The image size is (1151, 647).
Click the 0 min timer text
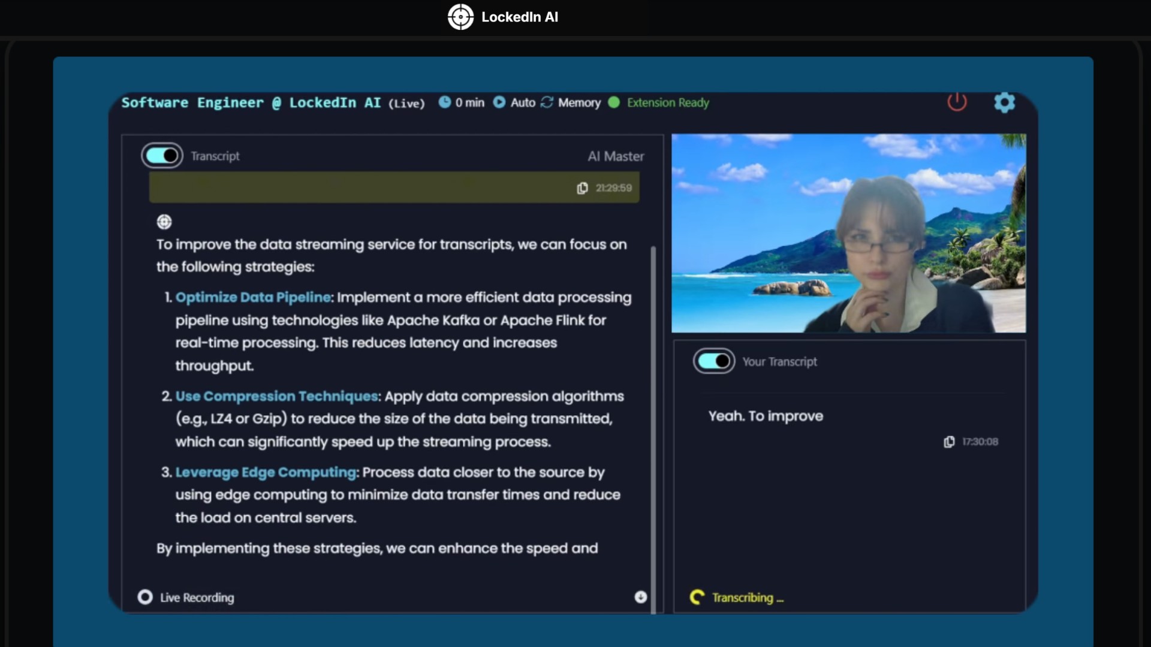[x=469, y=102]
